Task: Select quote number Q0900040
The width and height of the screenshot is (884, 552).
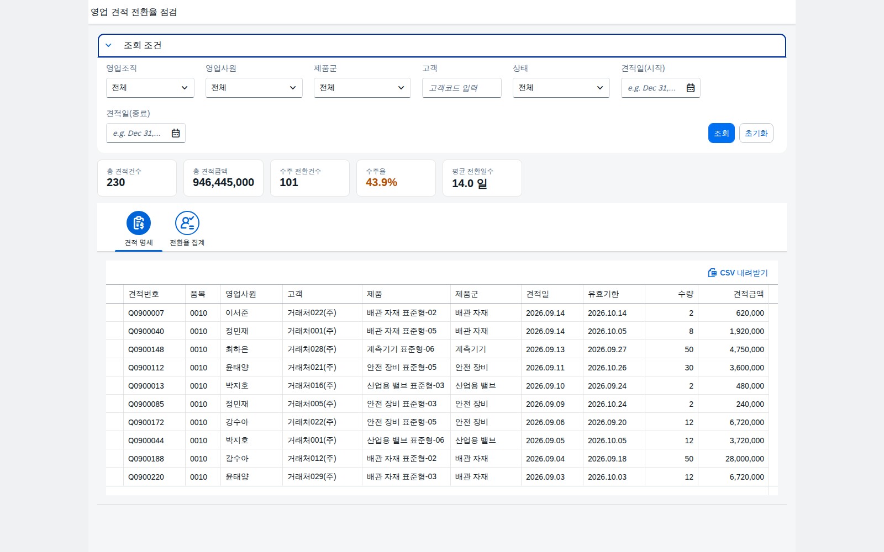Action: (x=146, y=331)
